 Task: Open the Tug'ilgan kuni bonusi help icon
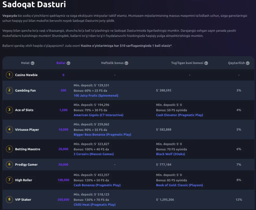(206, 63)
